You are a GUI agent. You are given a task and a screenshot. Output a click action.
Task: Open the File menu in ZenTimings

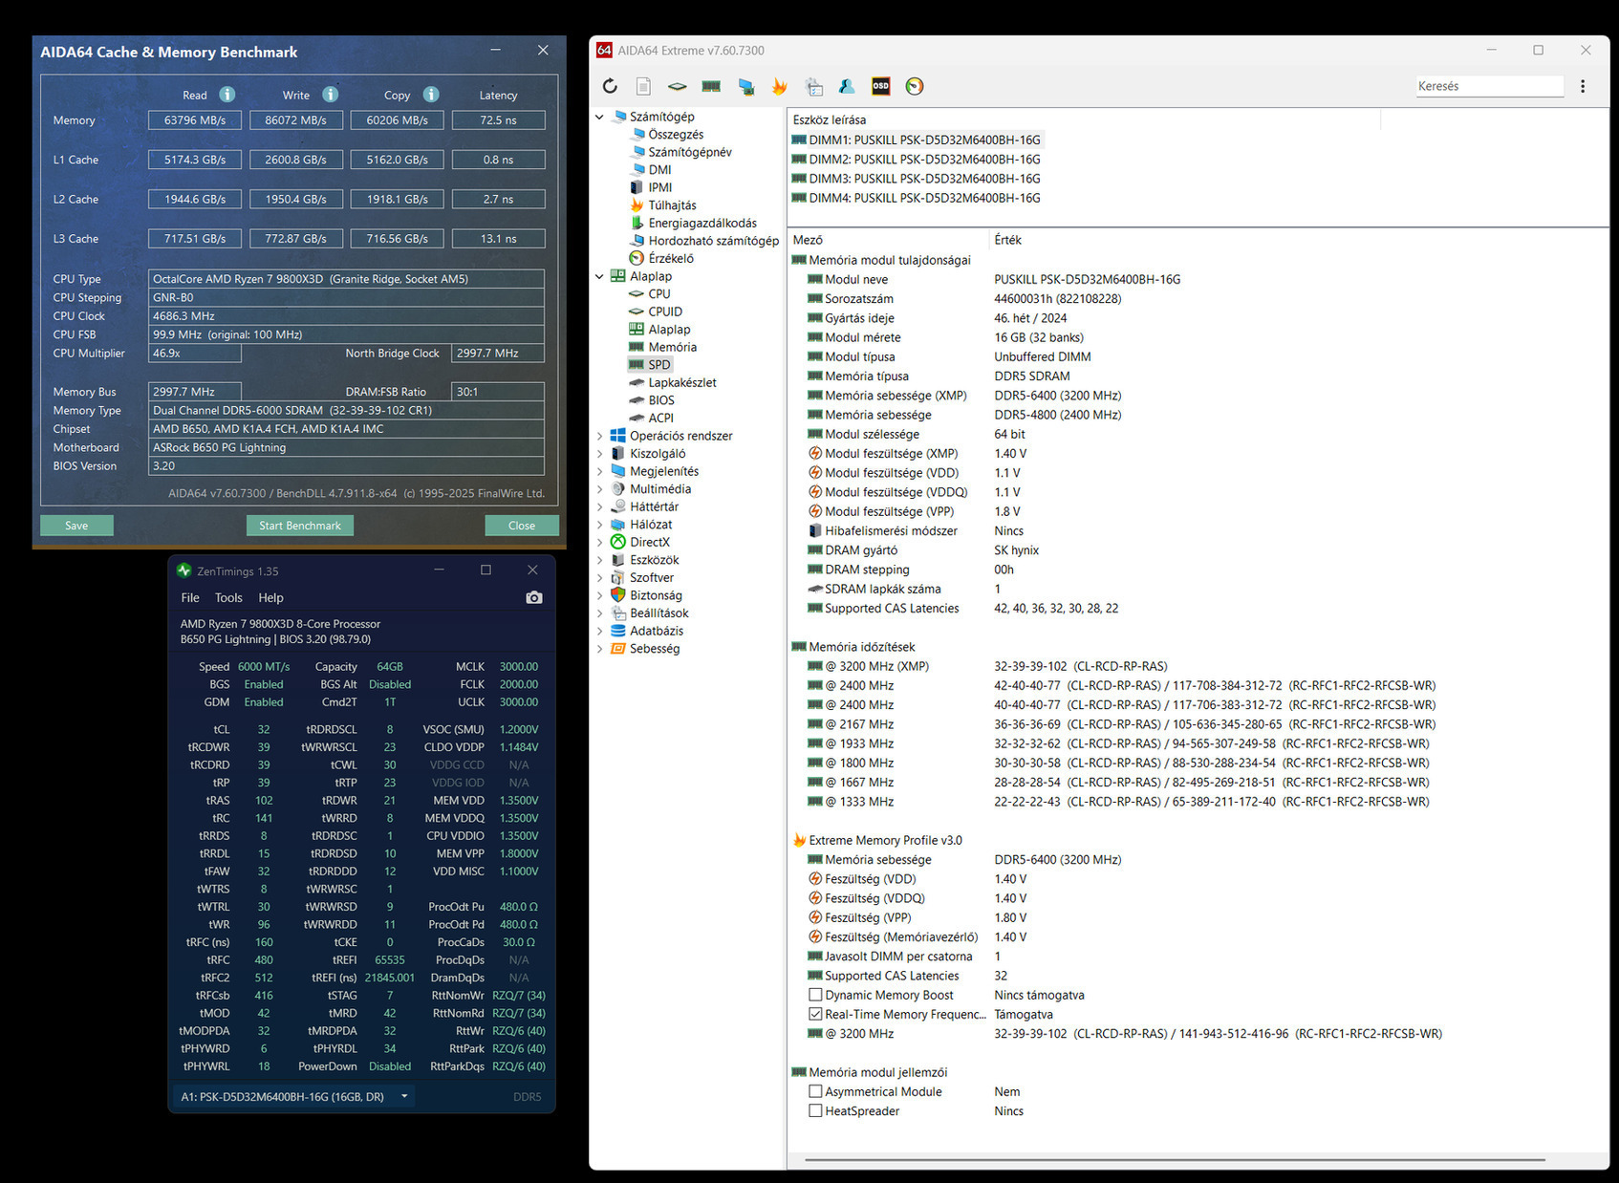(190, 597)
